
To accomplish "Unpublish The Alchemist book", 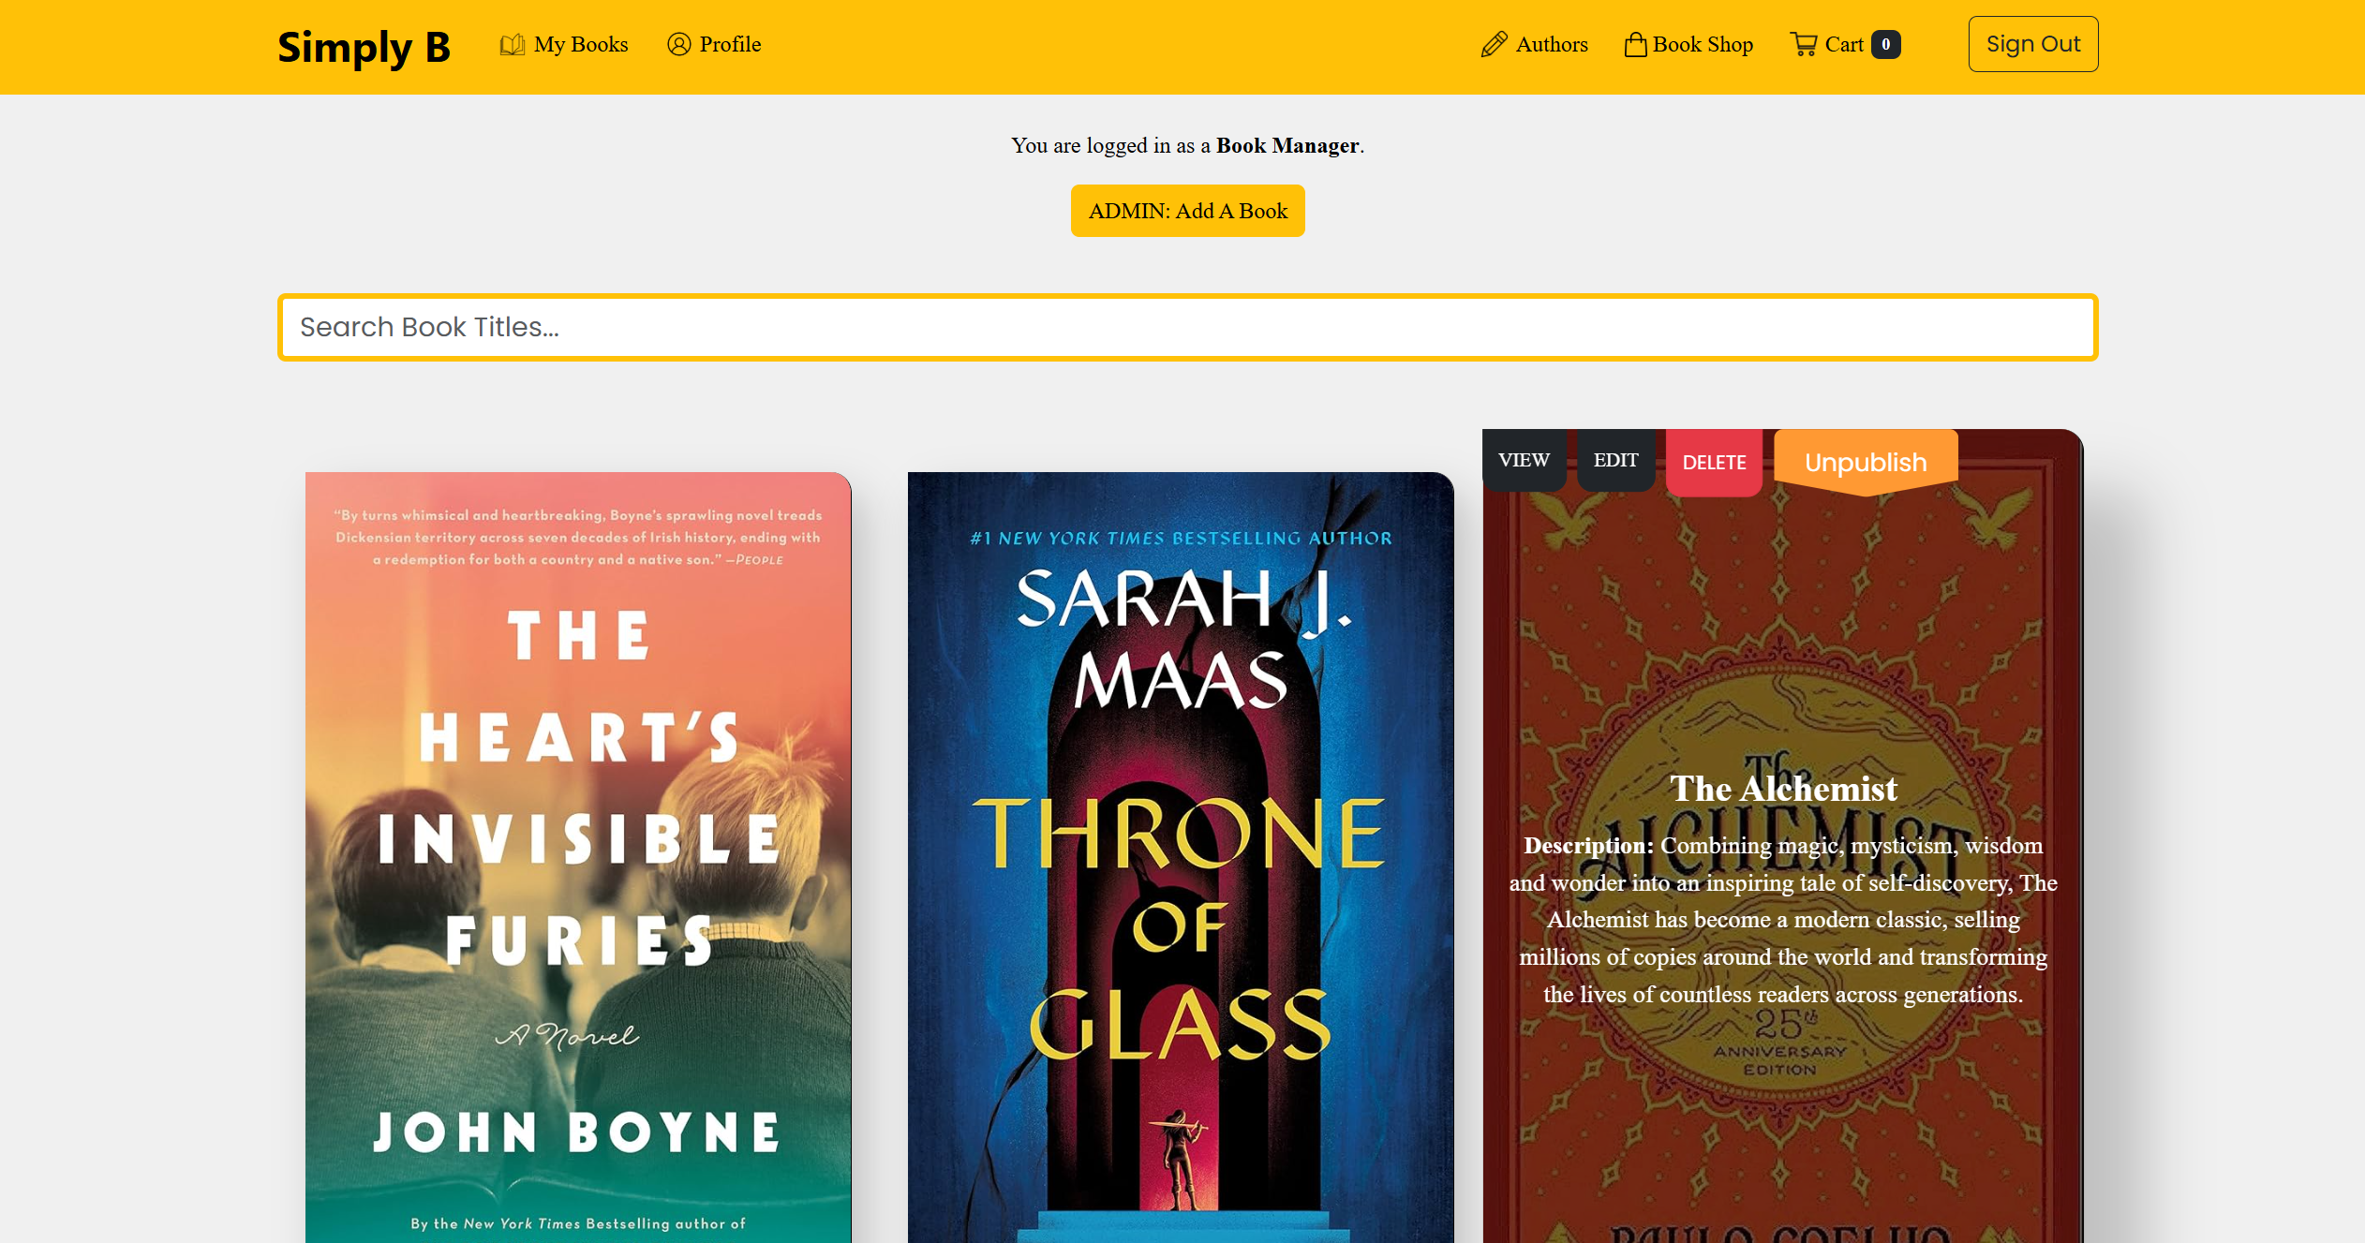I will click(1866, 463).
